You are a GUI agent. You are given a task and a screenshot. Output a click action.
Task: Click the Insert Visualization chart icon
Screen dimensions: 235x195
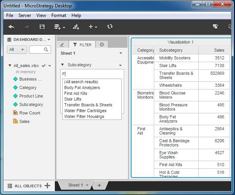76,27
